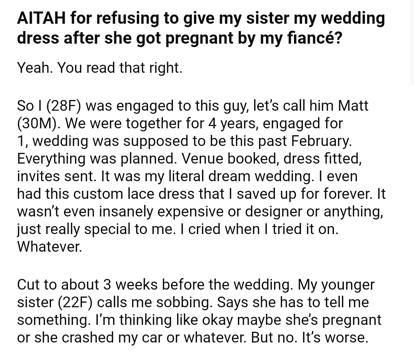Image resolution: width=414 pixels, height=354 pixels.
Task: Click the gray scrollbar thumb at right edge
Action: [412, 42]
